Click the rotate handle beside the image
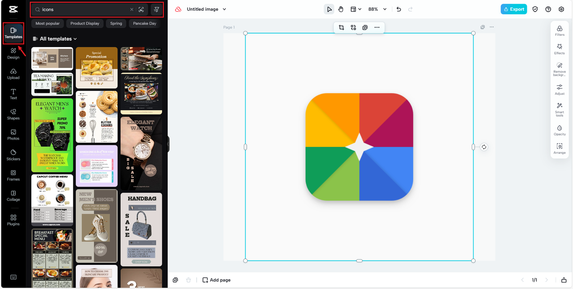This screenshot has height=289, width=573. click(484, 147)
